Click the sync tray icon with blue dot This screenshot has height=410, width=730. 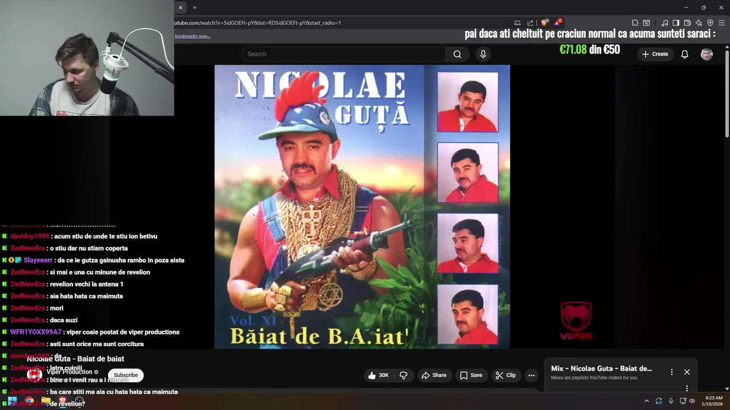[659, 401]
